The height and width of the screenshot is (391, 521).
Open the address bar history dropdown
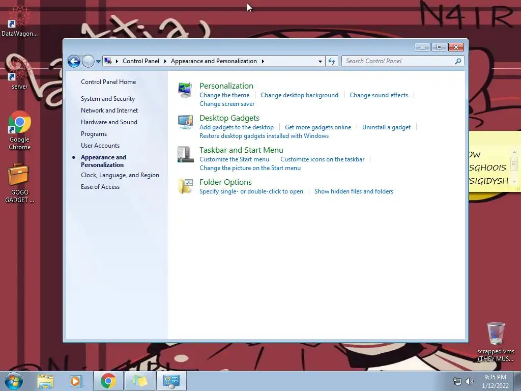320,61
